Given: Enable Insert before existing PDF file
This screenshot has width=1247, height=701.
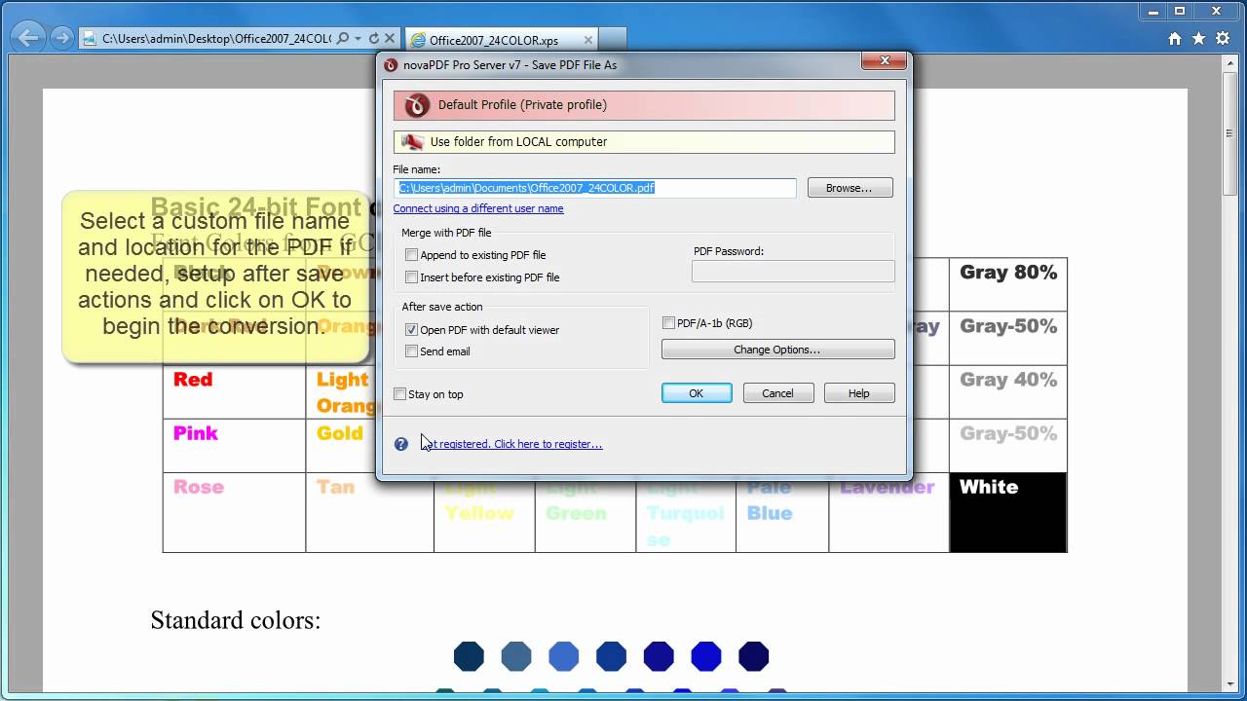Looking at the screenshot, I should (x=411, y=277).
